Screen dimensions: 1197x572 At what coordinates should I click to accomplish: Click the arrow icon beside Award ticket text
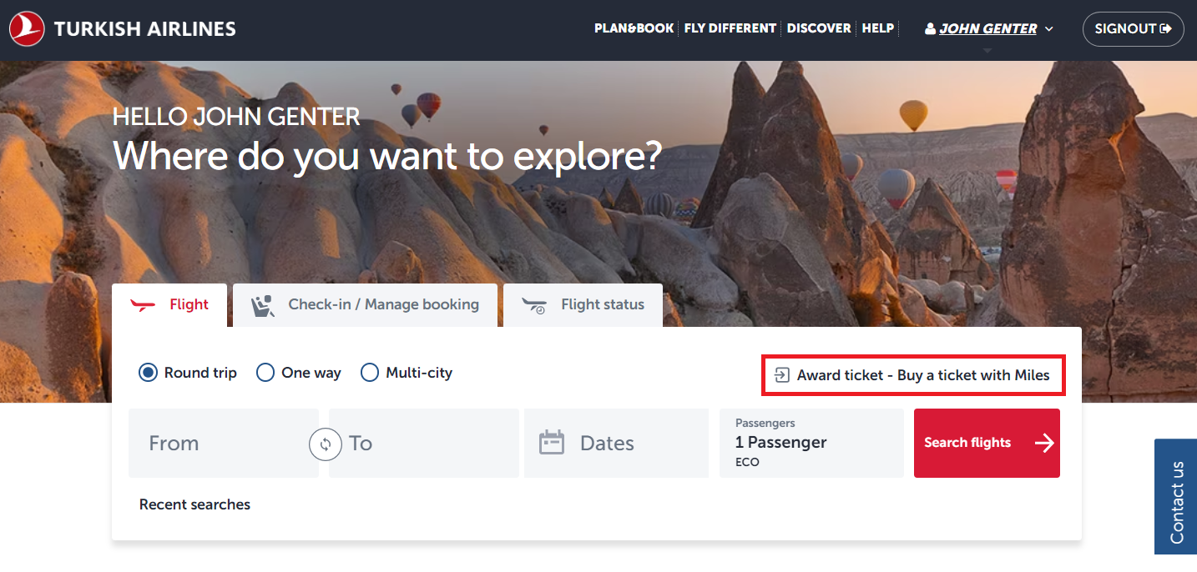coord(782,375)
